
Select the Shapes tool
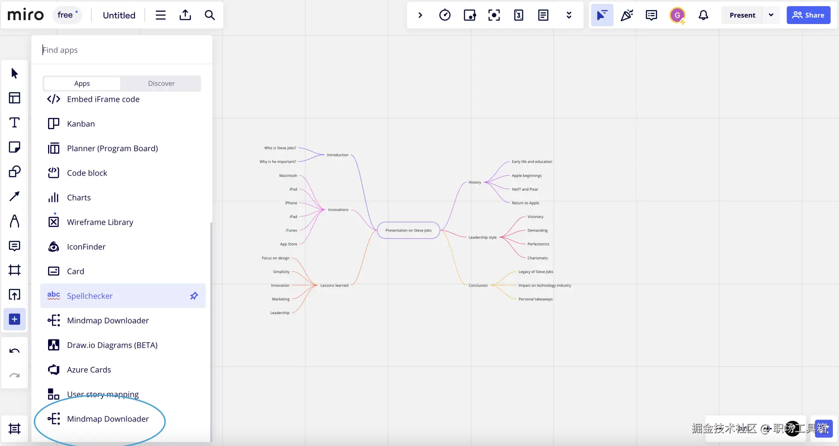[14, 172]
